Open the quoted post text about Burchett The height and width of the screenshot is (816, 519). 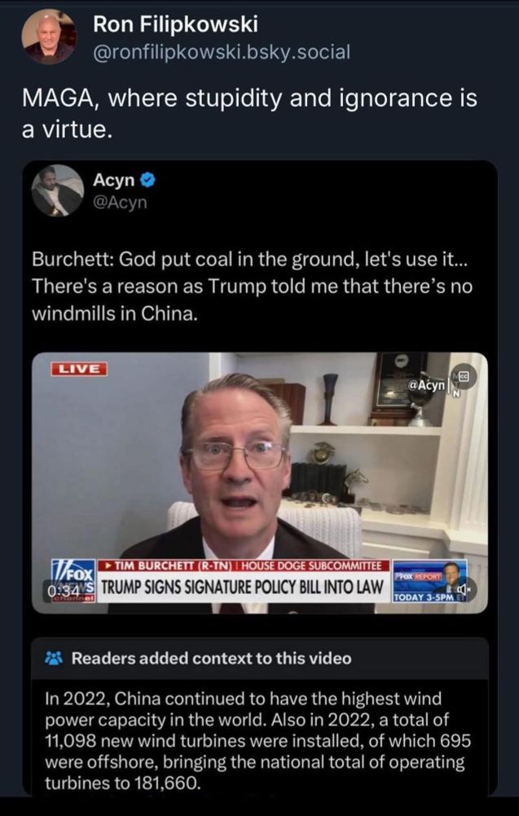pyautogui.click(x=252, y=286)
